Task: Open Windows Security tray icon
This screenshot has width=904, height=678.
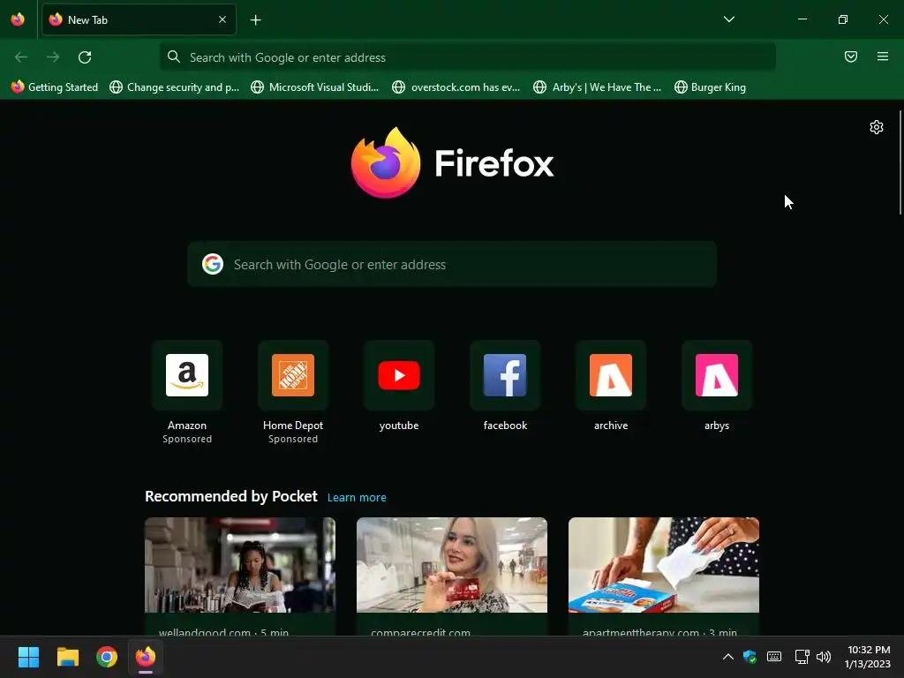Action: pos(750,657)
